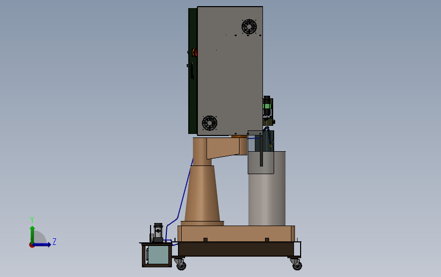The width and height of the screenshot is (441, 277).
Task: Select the upper cooling fan on the cabinet
Action: (x=249, y=26)
